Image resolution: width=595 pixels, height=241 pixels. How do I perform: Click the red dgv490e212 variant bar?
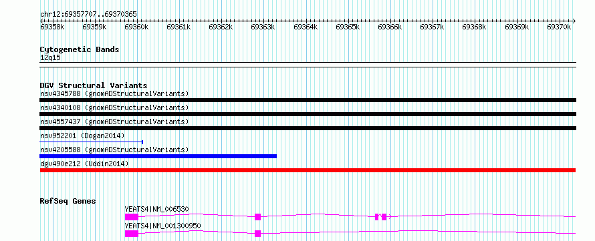click(308, 170)
